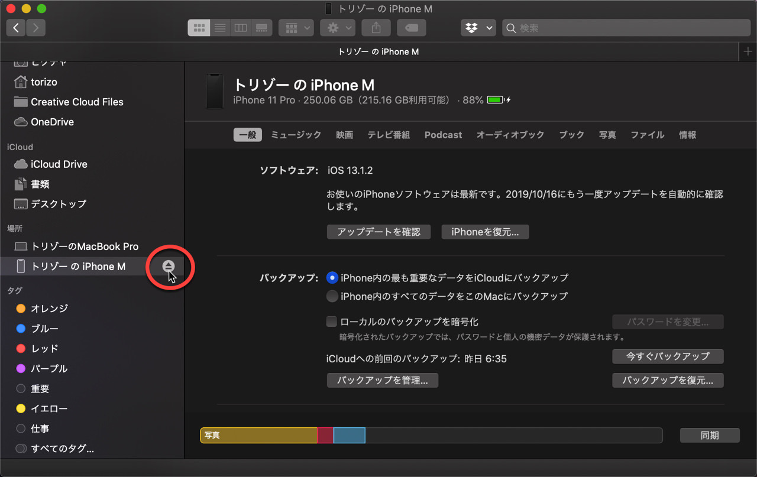The image size is (757, 477).
Task: Switch to the 写真 tab
Action: (x=607, y=135)
